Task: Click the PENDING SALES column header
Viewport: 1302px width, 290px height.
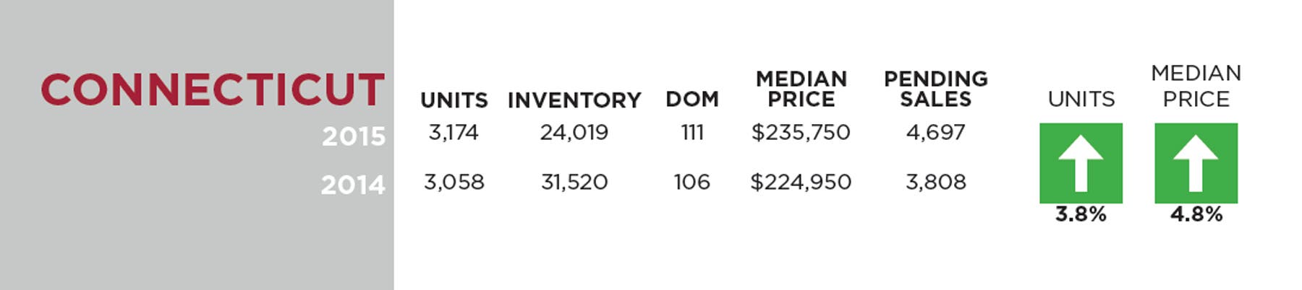Action: pos(935,89)
